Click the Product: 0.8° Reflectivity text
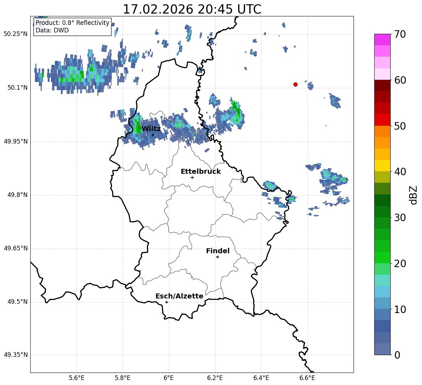422x385 pixels. pyautogui.click(x=72, y=22)
